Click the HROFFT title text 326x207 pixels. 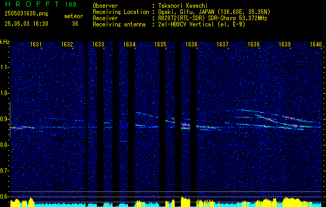32,4
